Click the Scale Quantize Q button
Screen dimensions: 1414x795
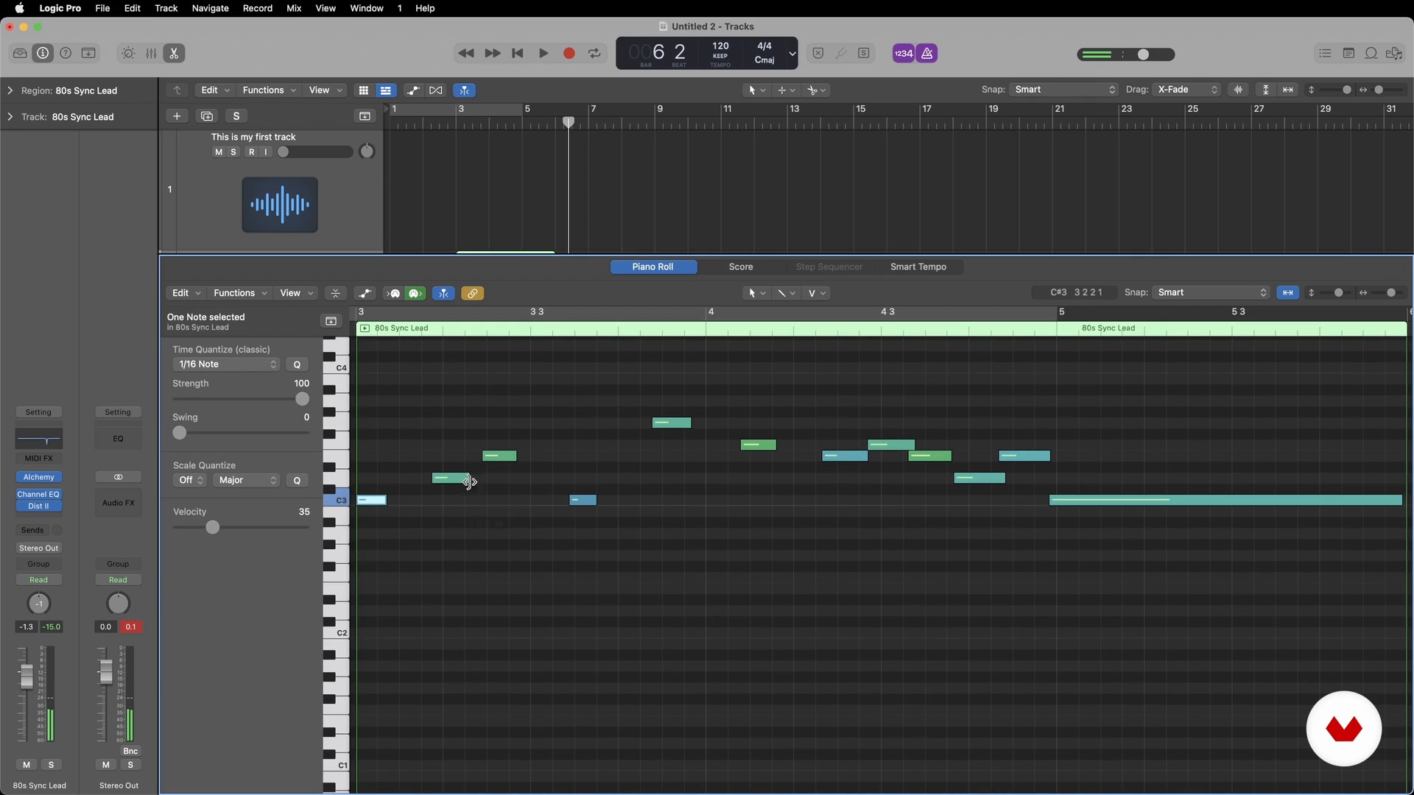(x=297, y=480)
